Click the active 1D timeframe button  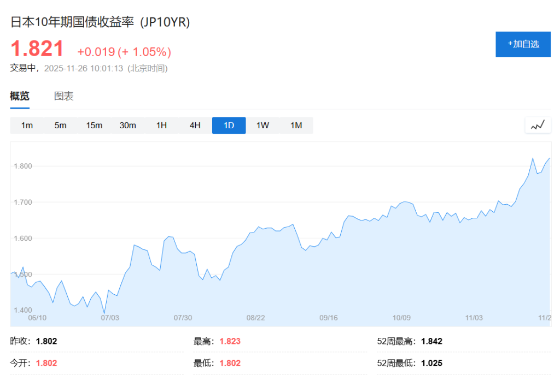coord(229,125)
